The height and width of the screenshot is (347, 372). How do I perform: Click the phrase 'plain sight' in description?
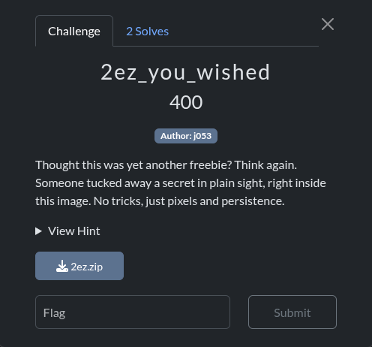coord(237,183)
